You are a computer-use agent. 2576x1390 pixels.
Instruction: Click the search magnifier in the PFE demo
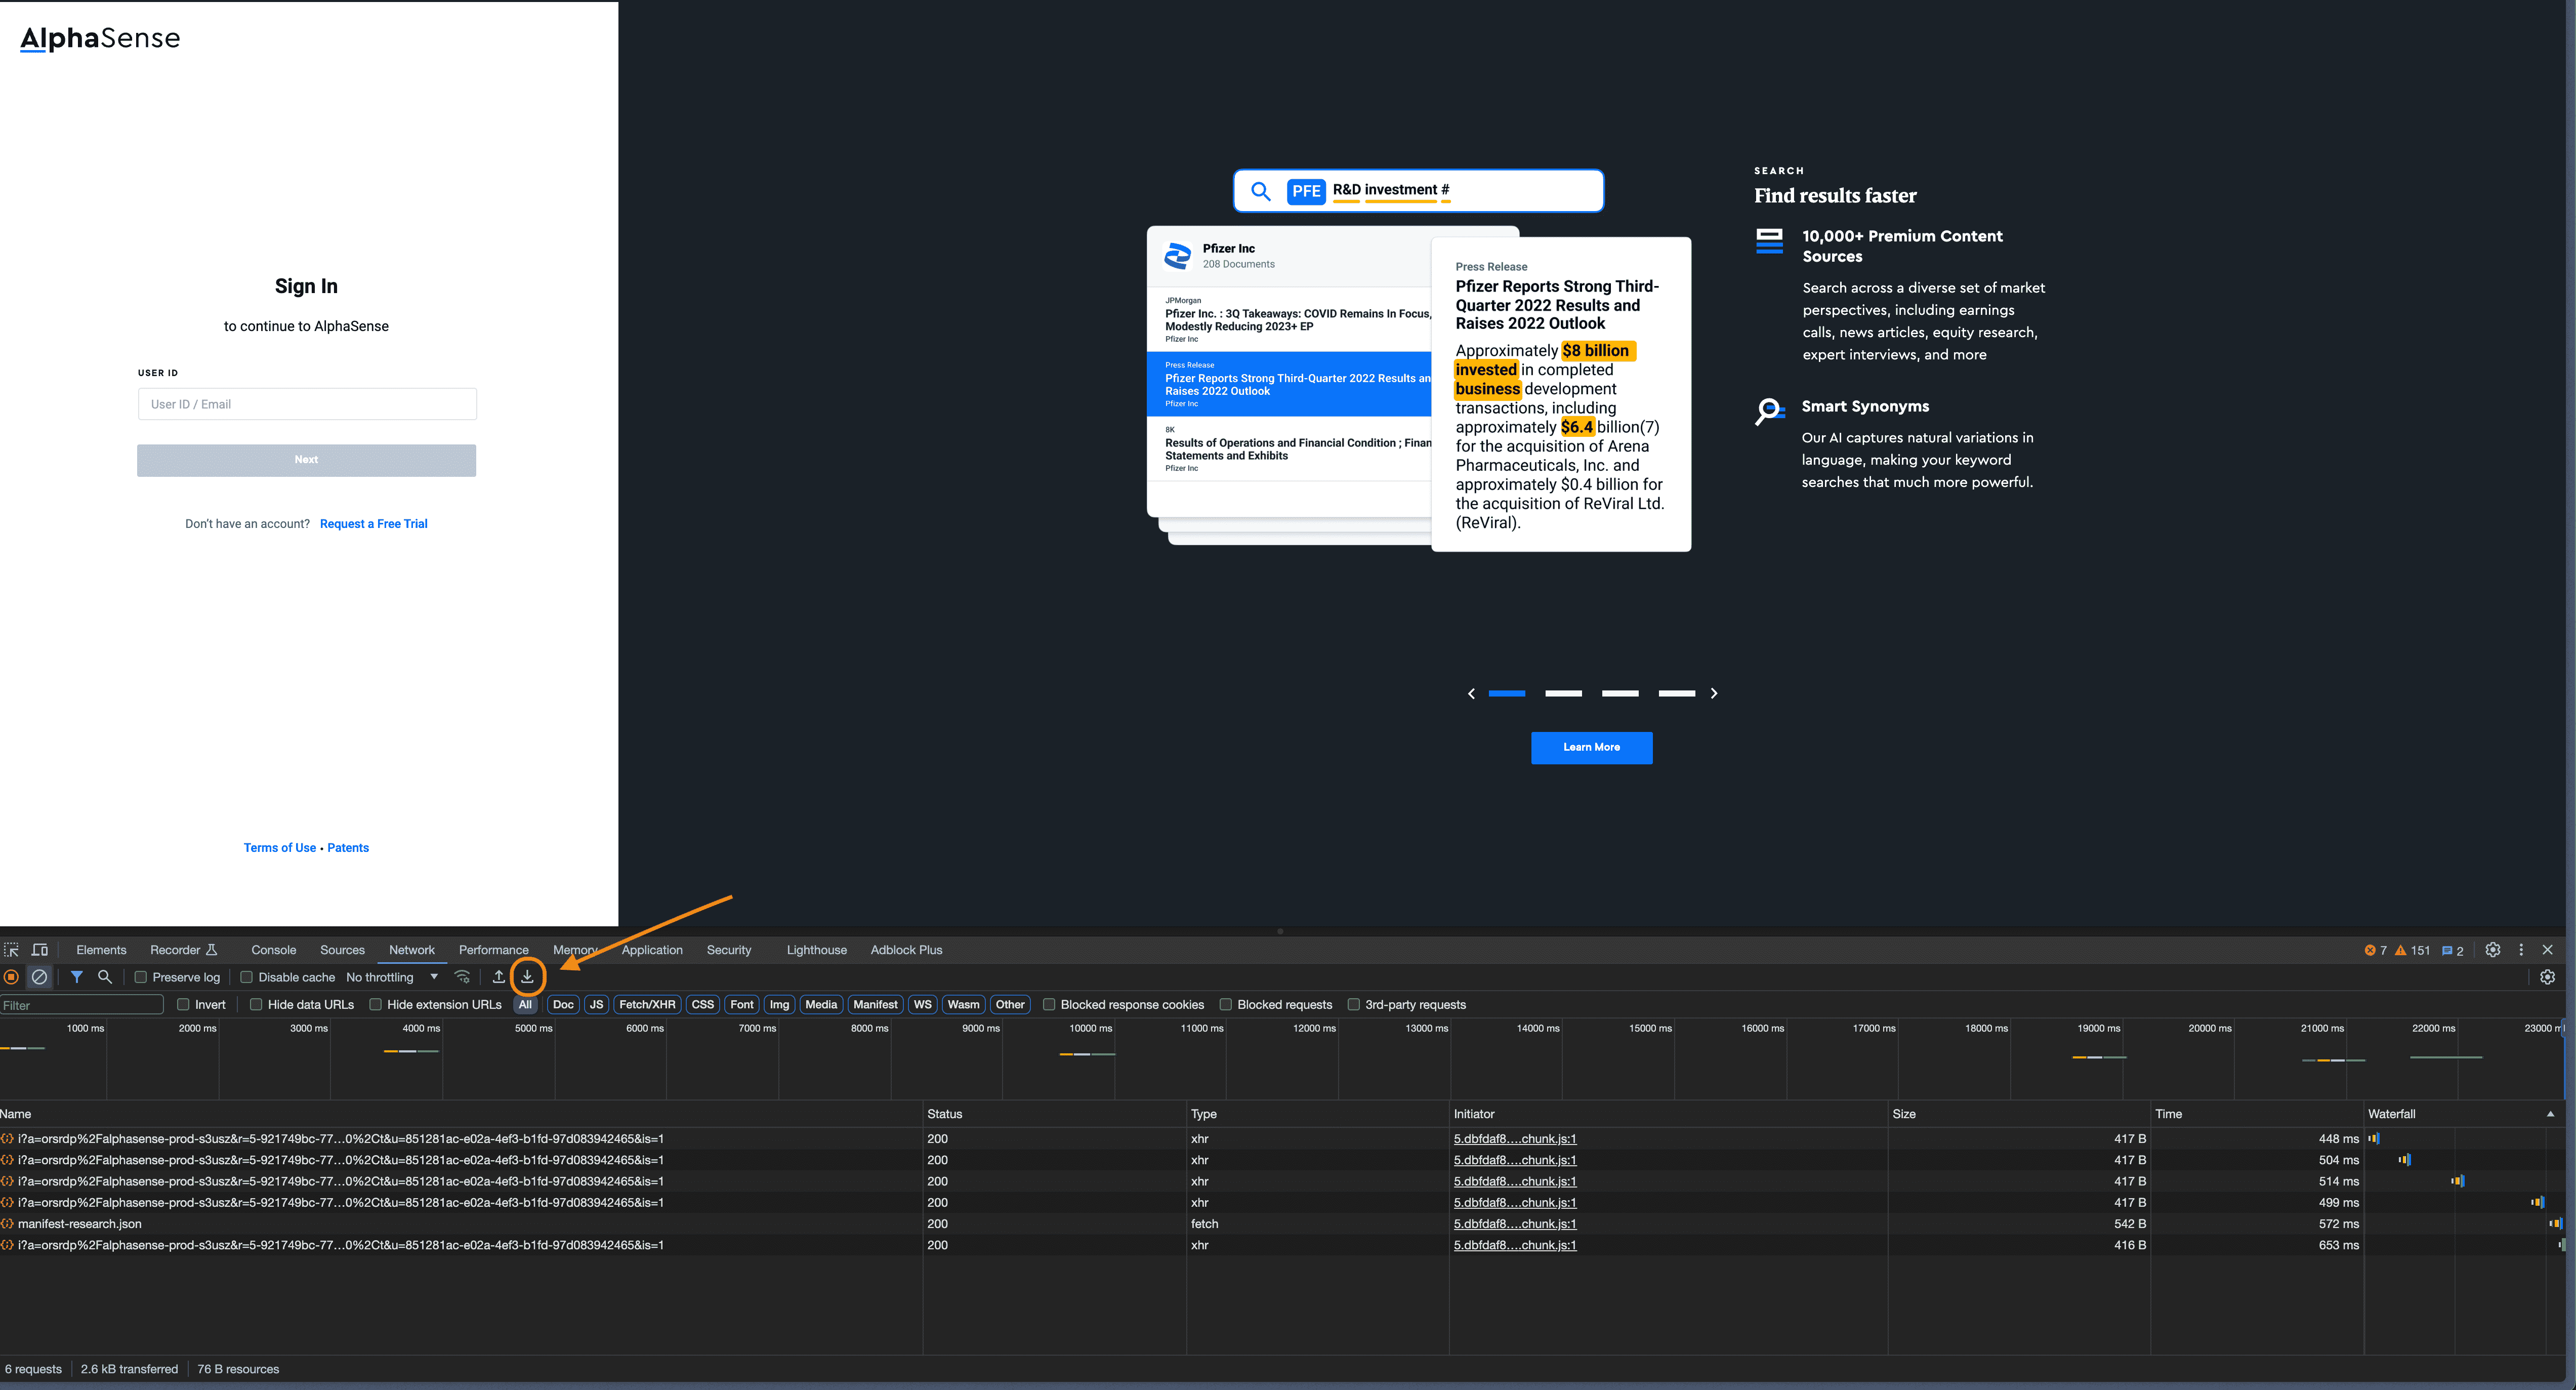[1261, 191]
